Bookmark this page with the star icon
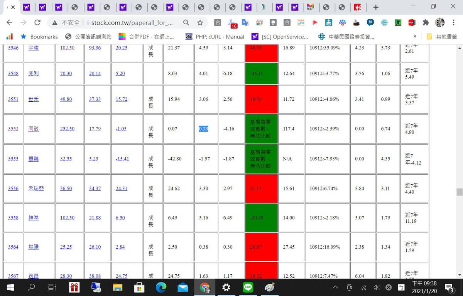 coord(200,23)
